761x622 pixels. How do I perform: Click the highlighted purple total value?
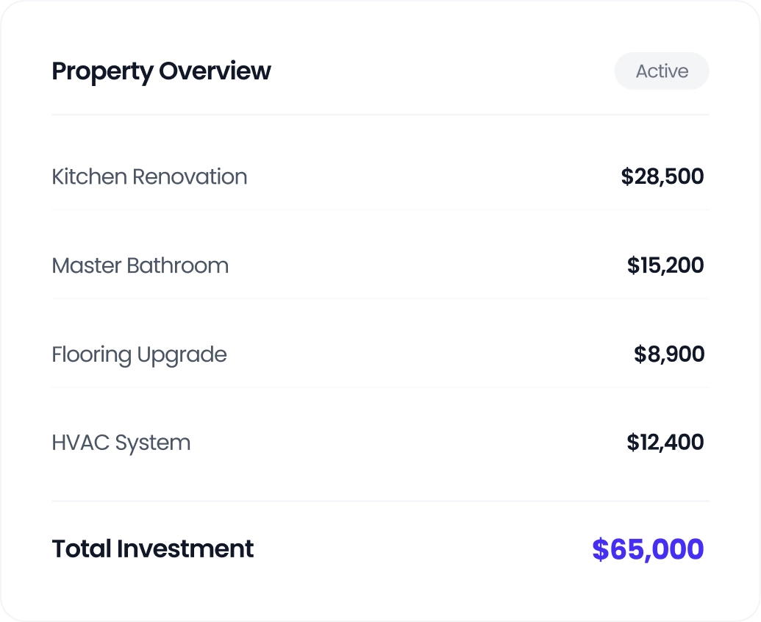pos(648,548)
